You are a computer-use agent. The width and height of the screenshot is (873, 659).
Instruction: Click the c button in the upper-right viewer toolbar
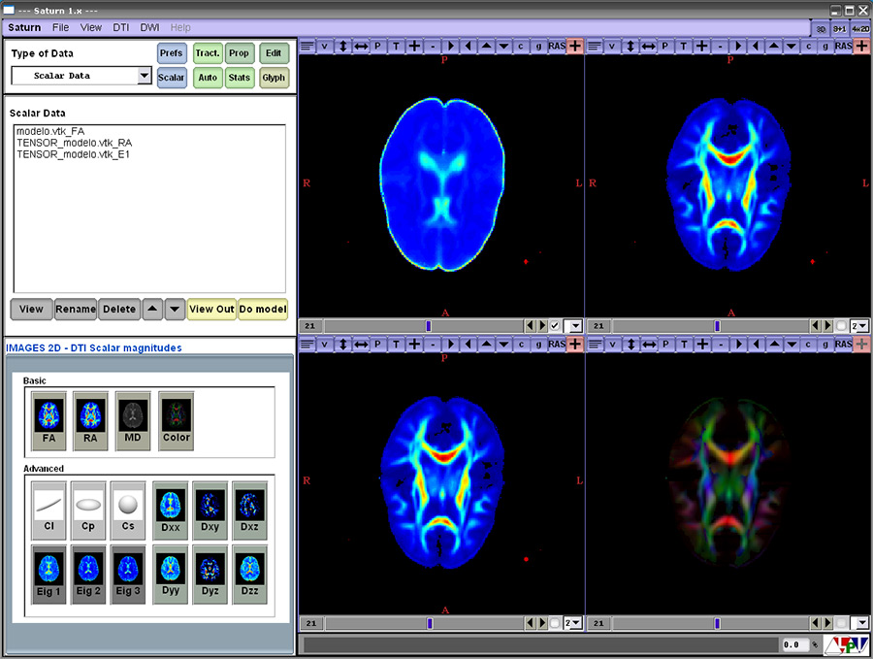808,47
